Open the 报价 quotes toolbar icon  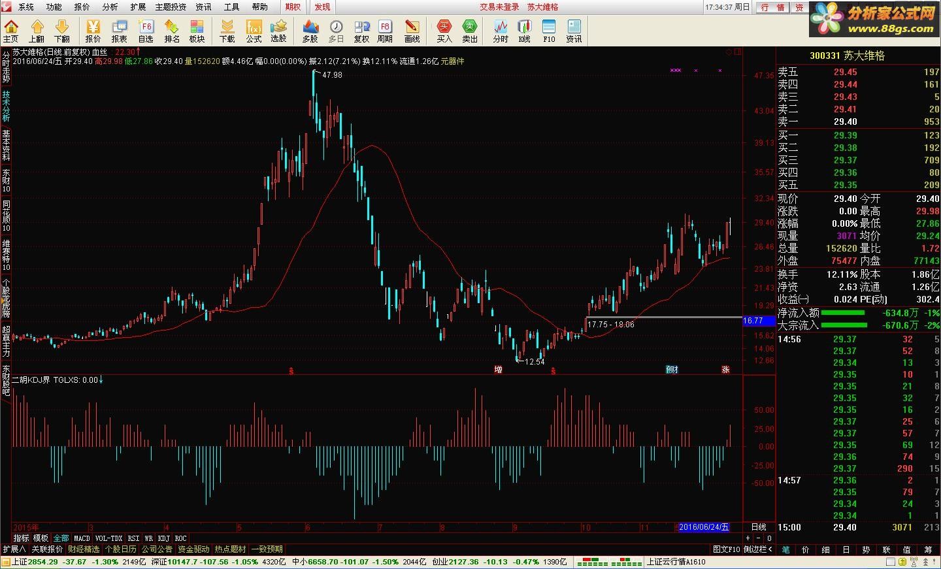(93, 31)
